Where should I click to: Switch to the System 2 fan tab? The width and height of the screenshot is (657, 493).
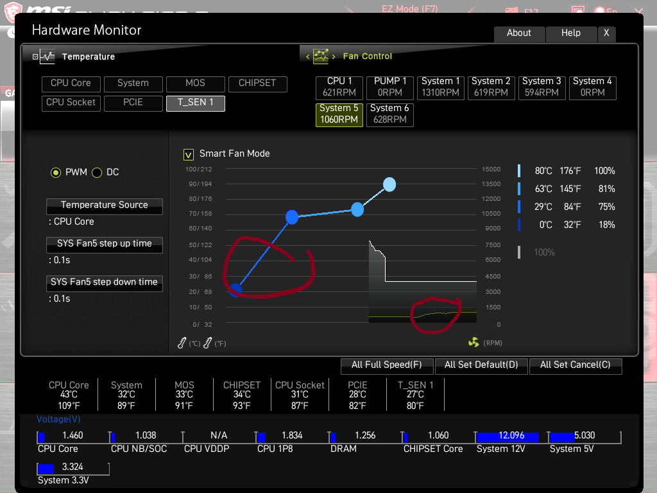[491, 87]
